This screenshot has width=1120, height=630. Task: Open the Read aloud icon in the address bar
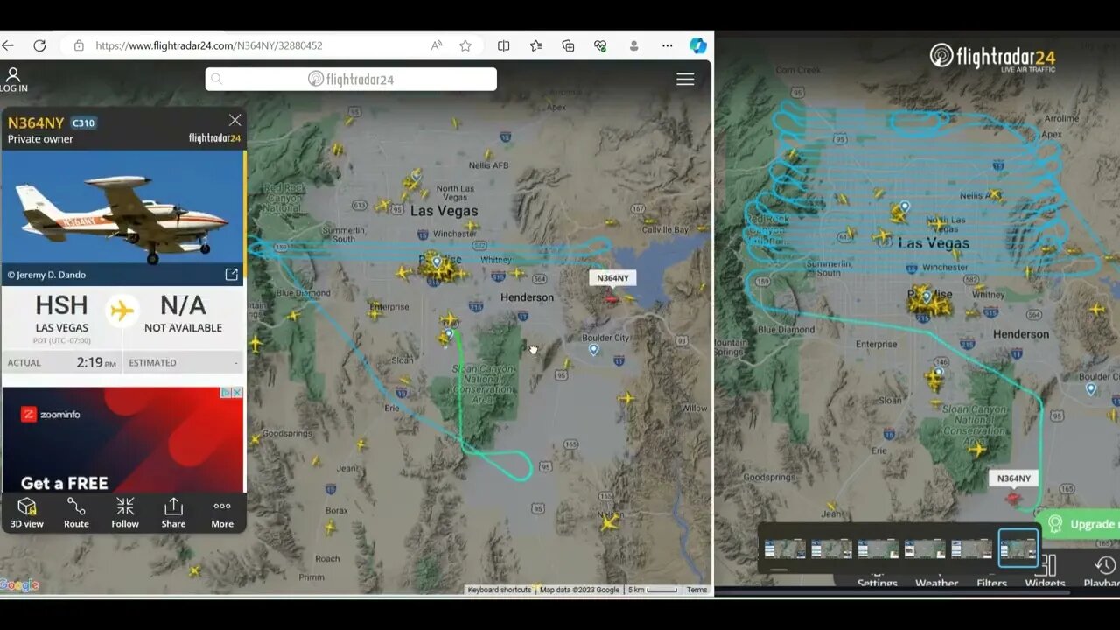(x=437, y=45)
